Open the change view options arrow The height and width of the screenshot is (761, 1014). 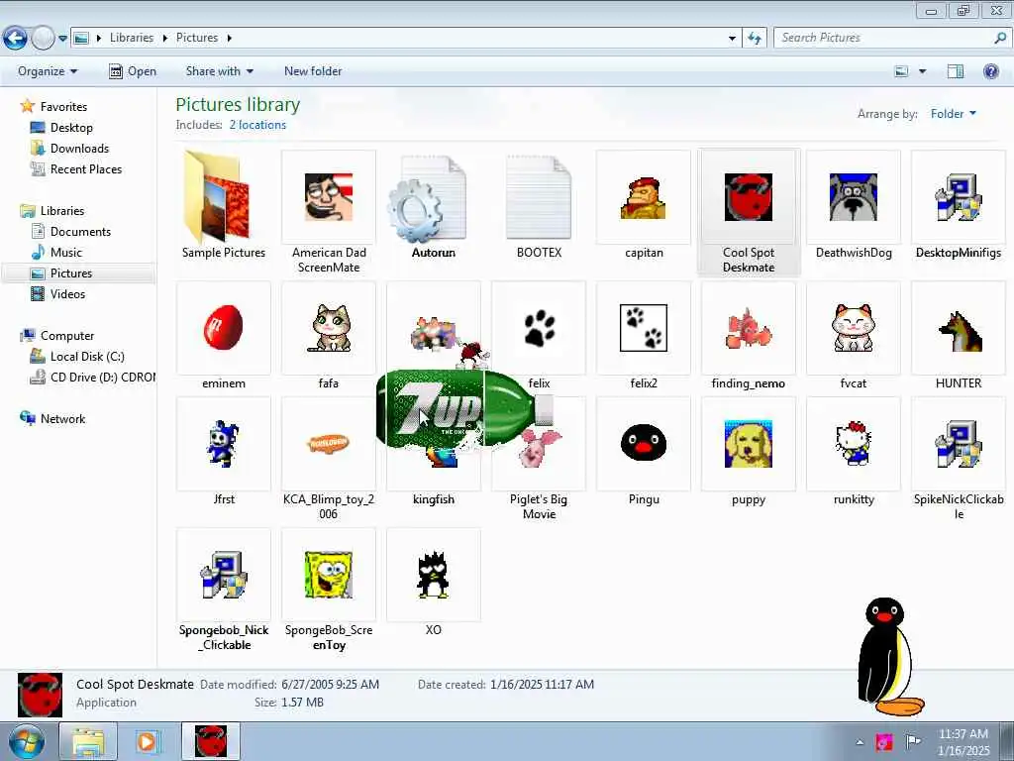tap(922, 71)
